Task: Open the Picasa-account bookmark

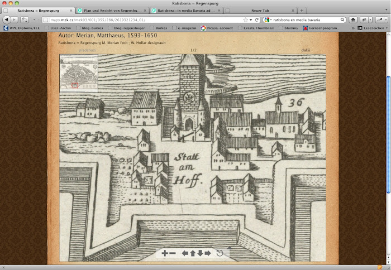Action: (x=217, y=28)
